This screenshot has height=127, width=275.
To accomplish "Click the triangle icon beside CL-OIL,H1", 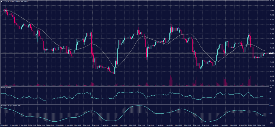I will [x=1, y=2].
